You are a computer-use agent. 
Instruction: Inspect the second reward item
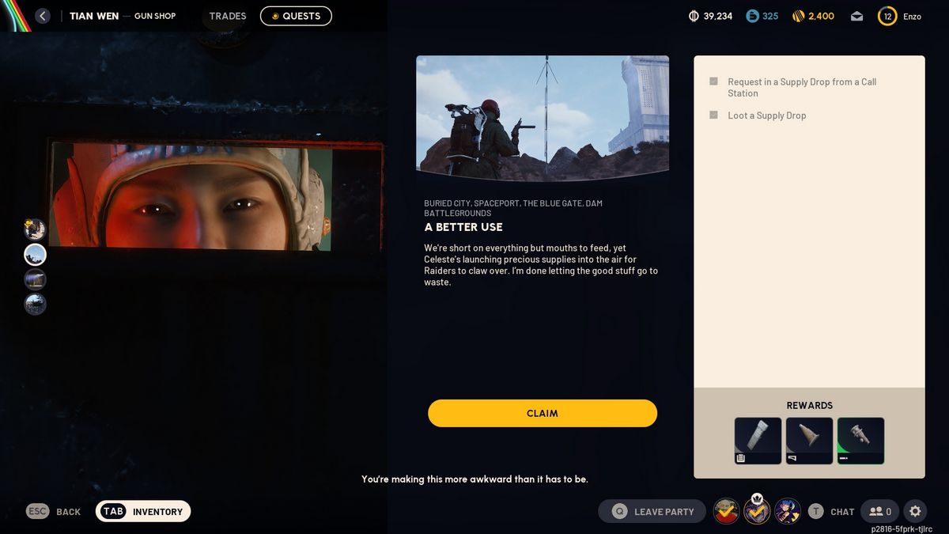click(809, 441)
